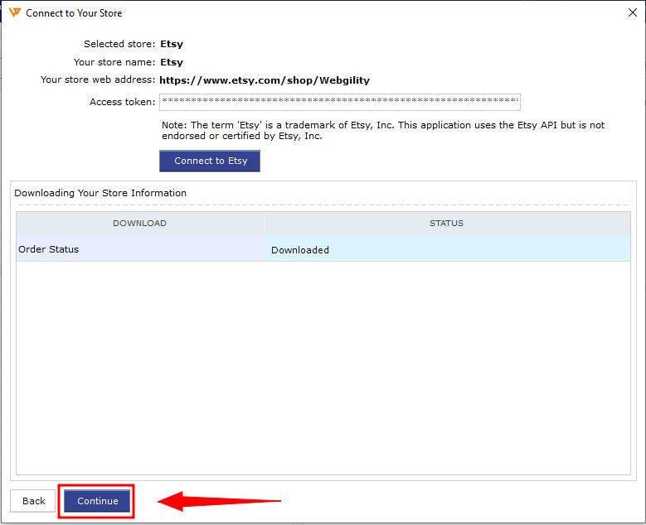Image resolution: width=646 pixels, height=525 pixels.
Task: Click the empty area in the download table
Action: point(323,364)
